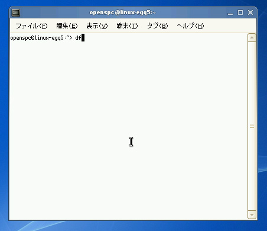Maximize the terminal window
Screen dimensions: 267x231
pyautogui.click(x=240, y=13)
